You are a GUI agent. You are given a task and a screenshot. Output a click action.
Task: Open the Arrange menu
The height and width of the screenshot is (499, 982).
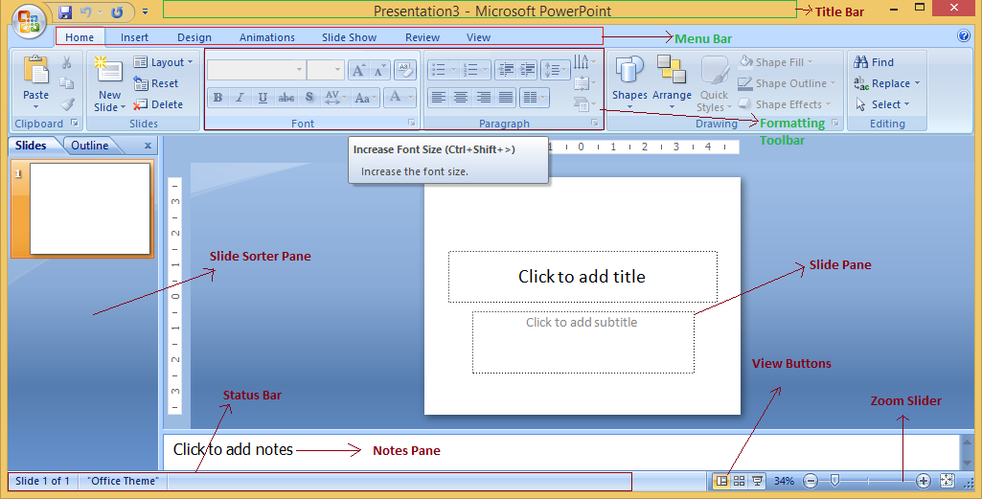(672, 82)
